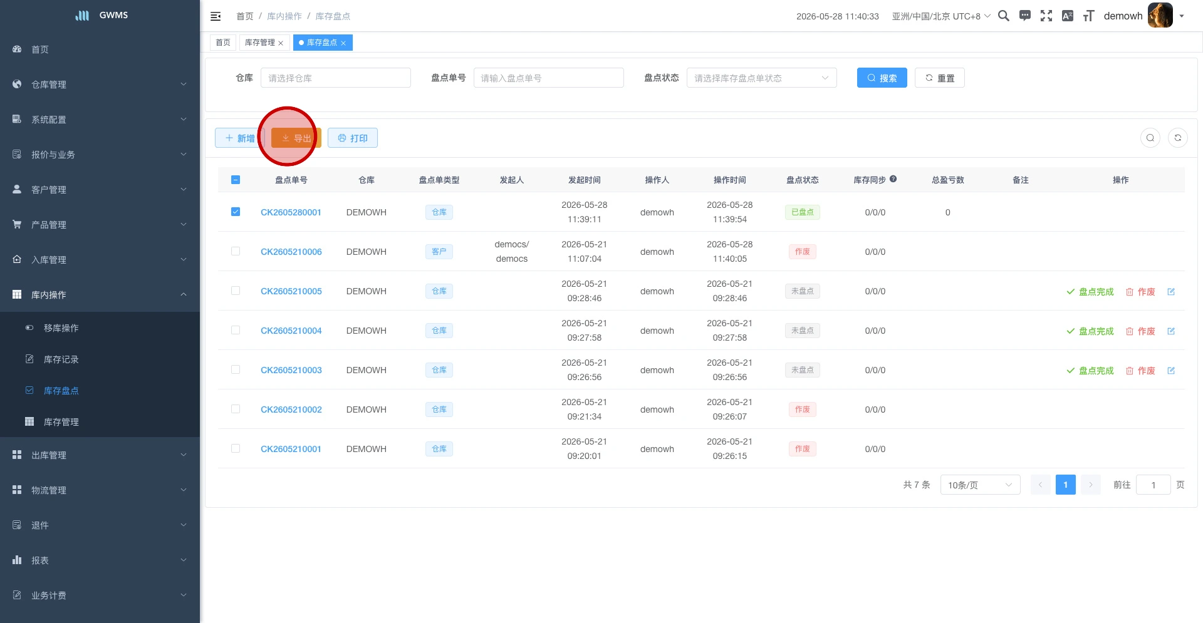
Task: Open edit icon for row CK2605210005
Action: (x=1171, y=292)
